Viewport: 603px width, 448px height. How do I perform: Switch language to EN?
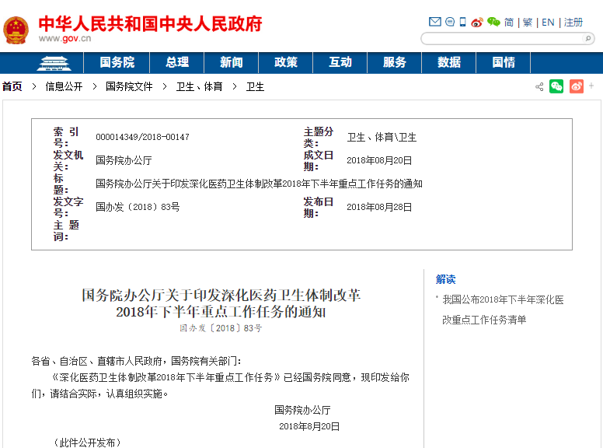click(x=548, y=22)
